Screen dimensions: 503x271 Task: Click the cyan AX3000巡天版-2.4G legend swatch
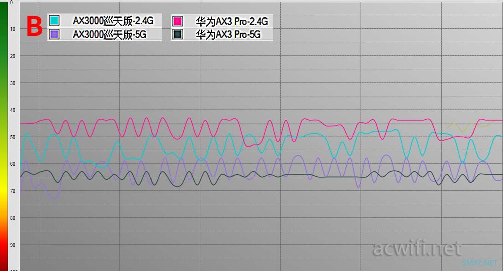[54, 21]
